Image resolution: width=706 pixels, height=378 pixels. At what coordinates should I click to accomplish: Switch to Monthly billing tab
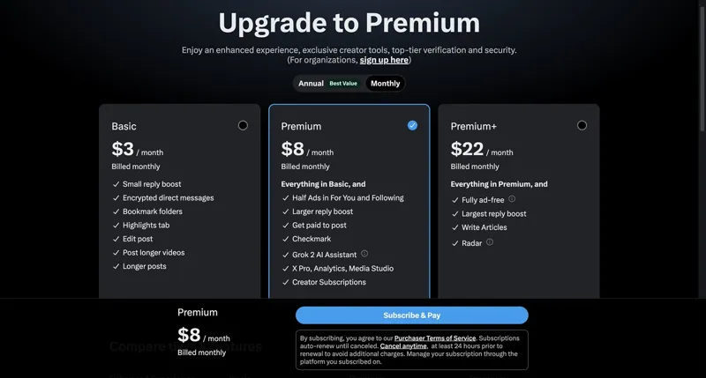tap(385, 84)
